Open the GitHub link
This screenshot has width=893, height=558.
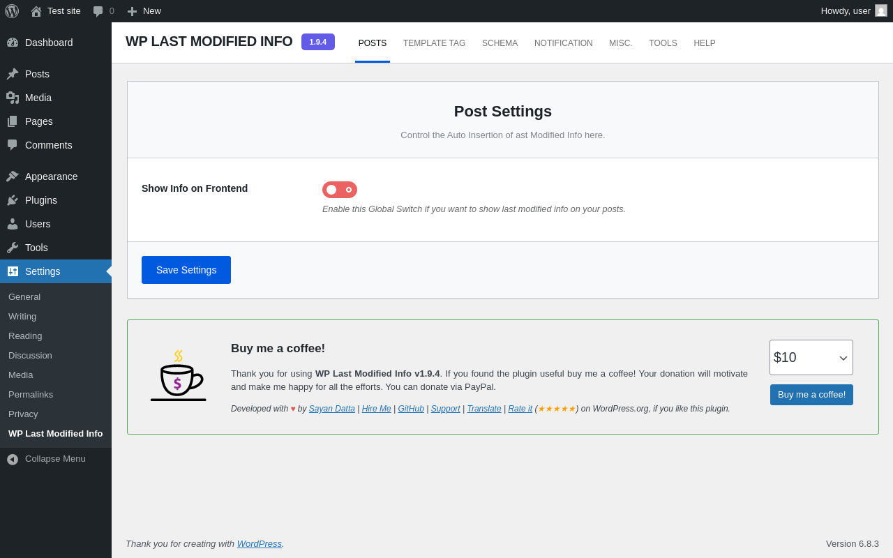pos(411,409)
